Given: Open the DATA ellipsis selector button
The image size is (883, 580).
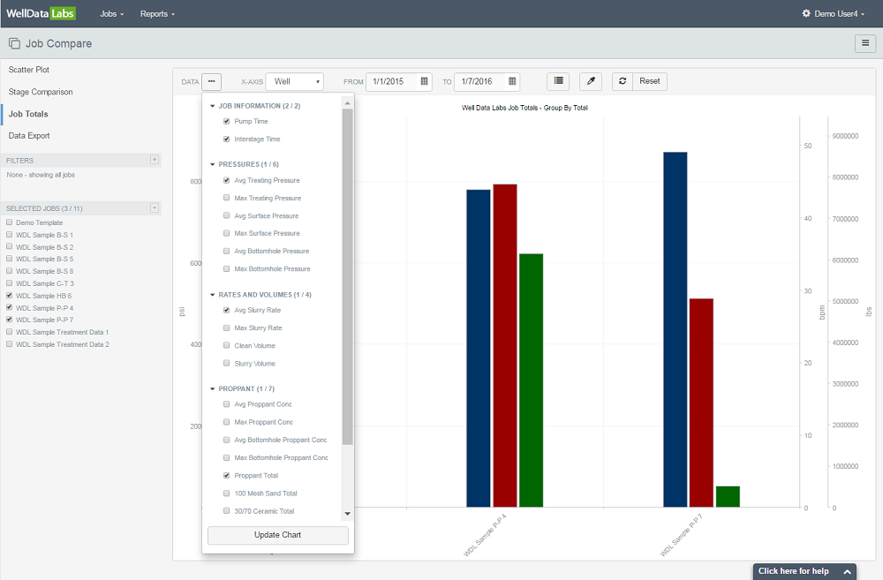Looking at the screenshot, I should point(211,81).
